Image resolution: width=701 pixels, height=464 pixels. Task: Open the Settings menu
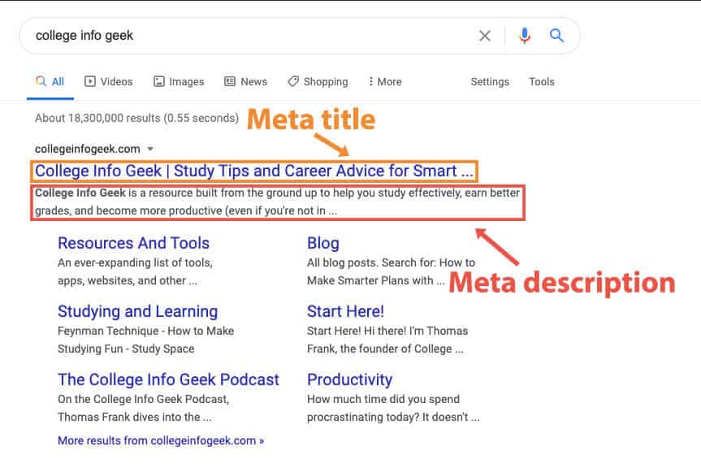[x=490, y=82]
